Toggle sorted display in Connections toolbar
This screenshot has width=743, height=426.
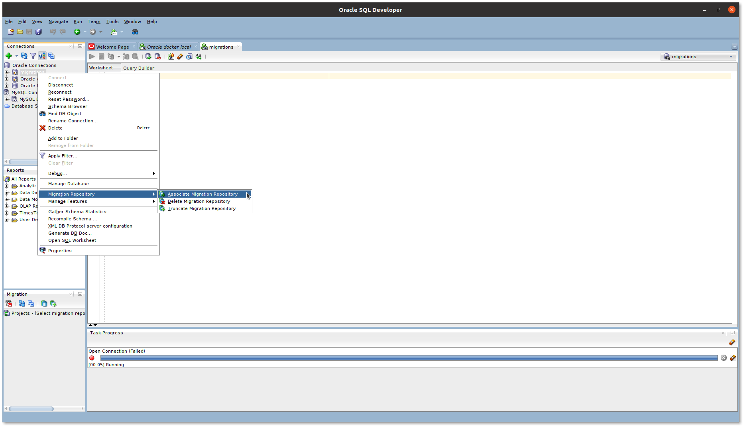point(42,56)
